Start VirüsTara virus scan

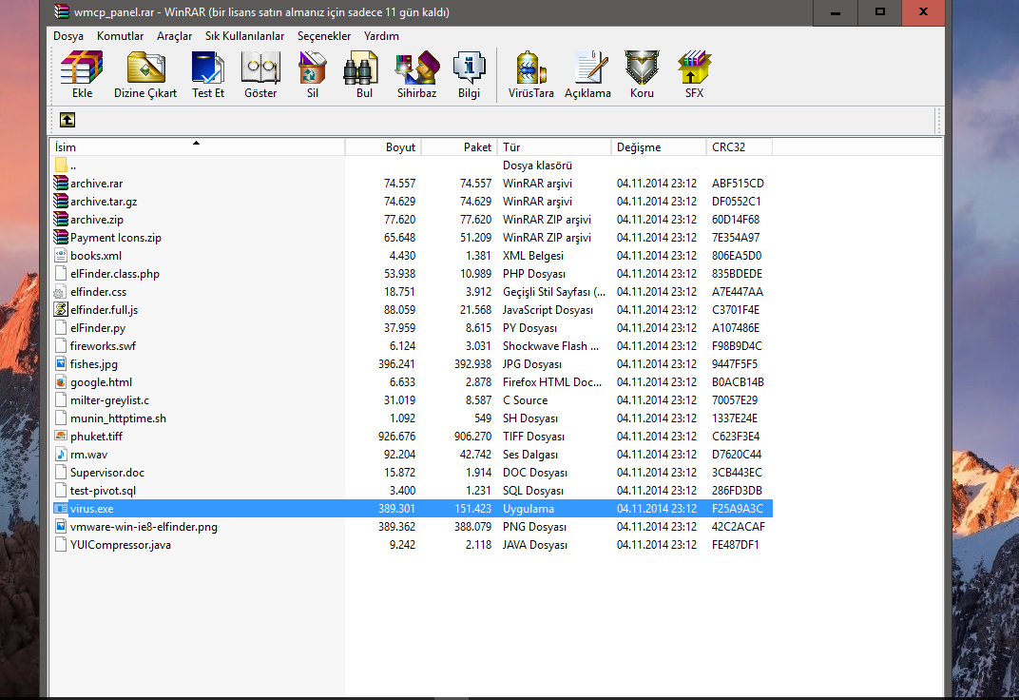pos(531,74)
